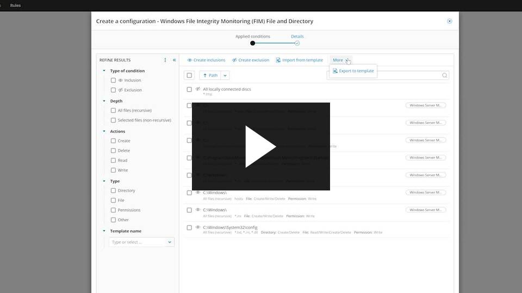Check the Inclusion condition filter
This screenshot has height=293, width=522.
tap(113, 80)
